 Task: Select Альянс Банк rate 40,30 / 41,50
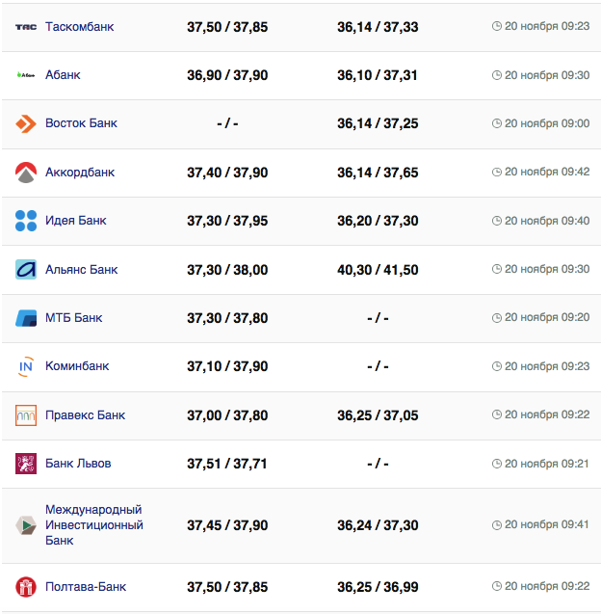[378, 270]
